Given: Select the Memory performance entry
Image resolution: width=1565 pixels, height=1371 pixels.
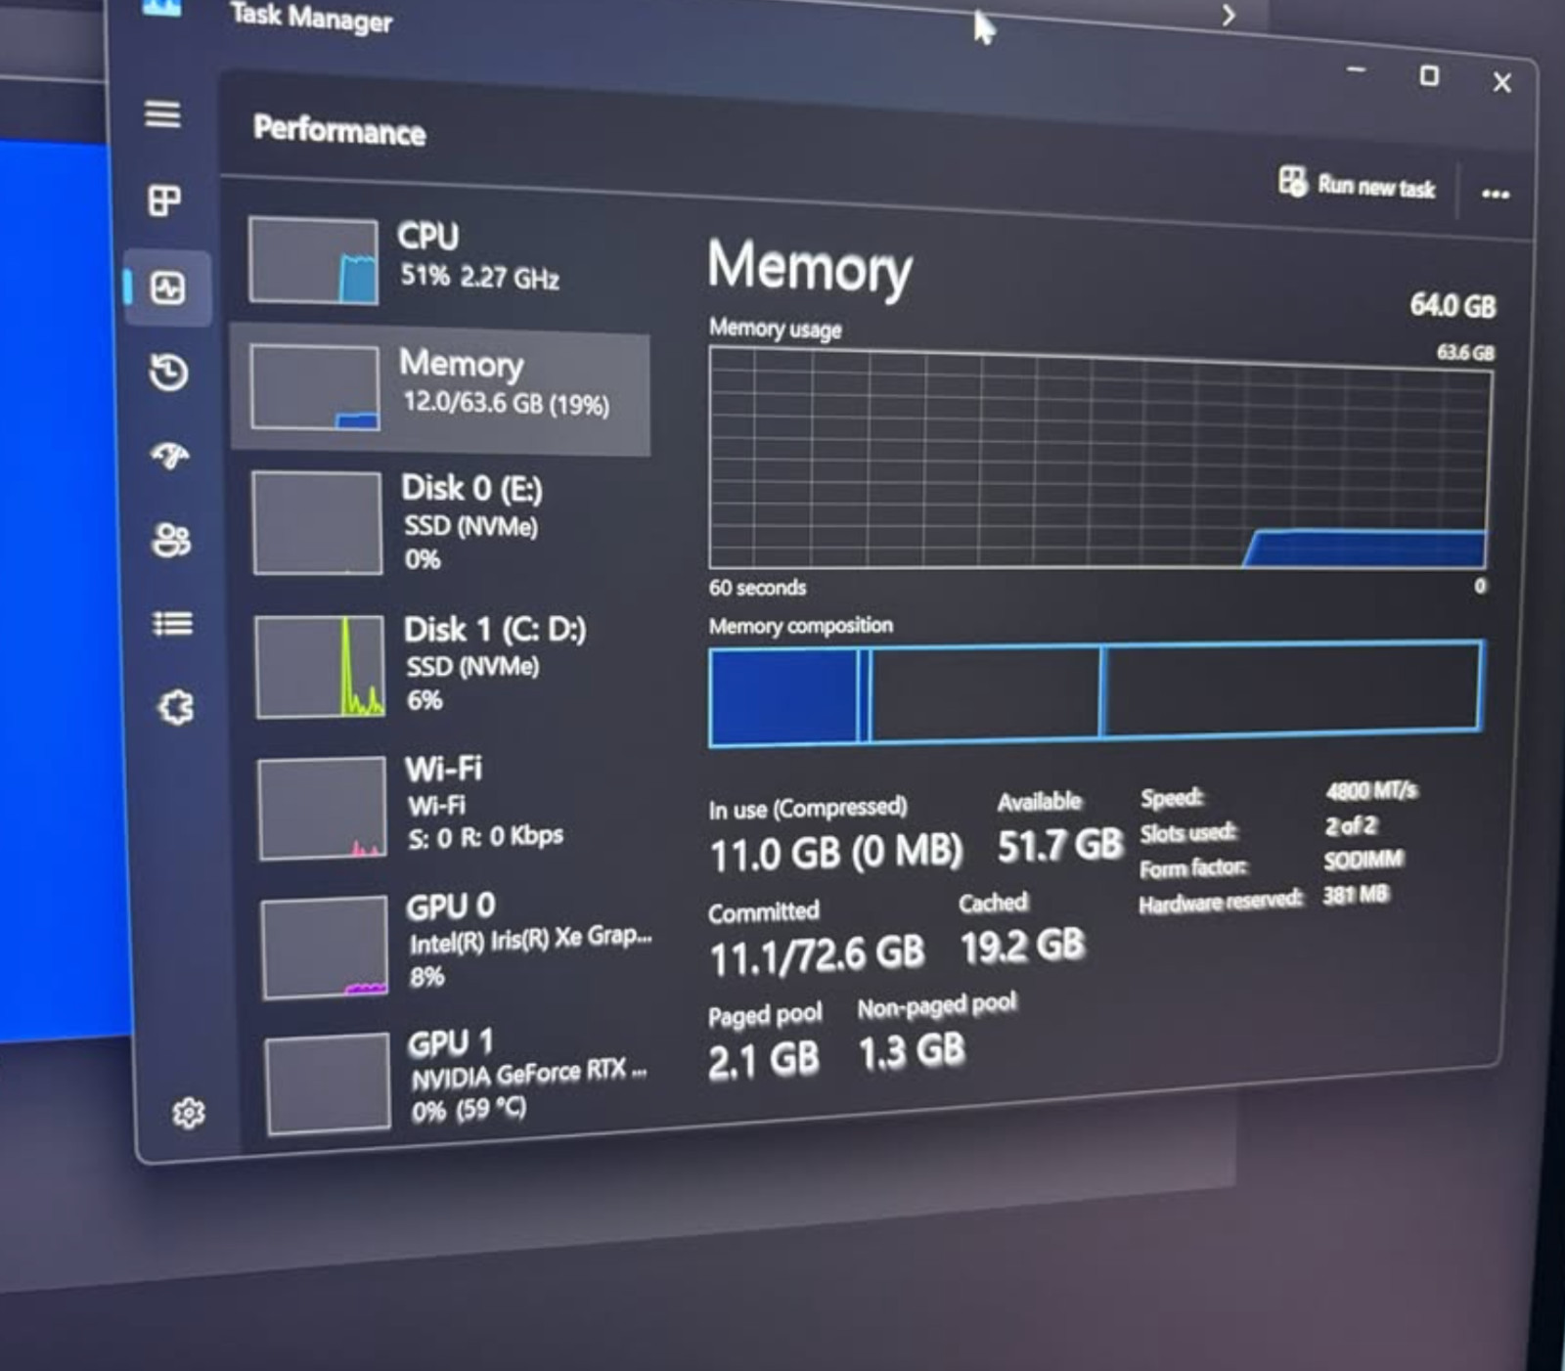Looking at the screenshot, I should (x=440, y=390).
